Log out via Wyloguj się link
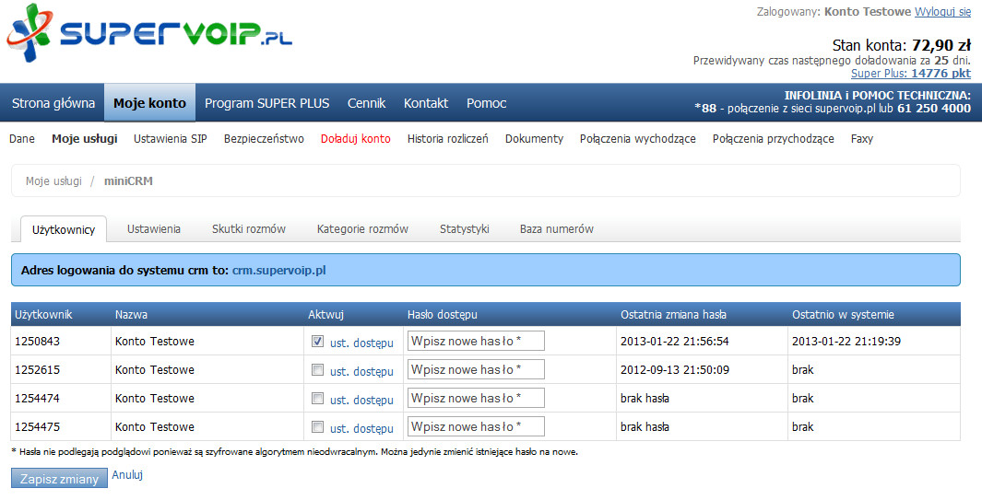Viewport: 982px width, 500px height. coord(942,12)
